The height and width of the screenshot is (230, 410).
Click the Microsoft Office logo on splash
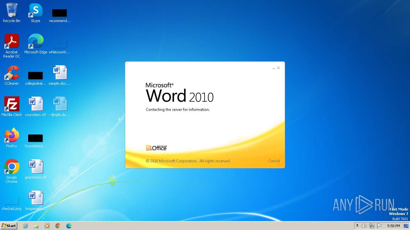[156, 148]
